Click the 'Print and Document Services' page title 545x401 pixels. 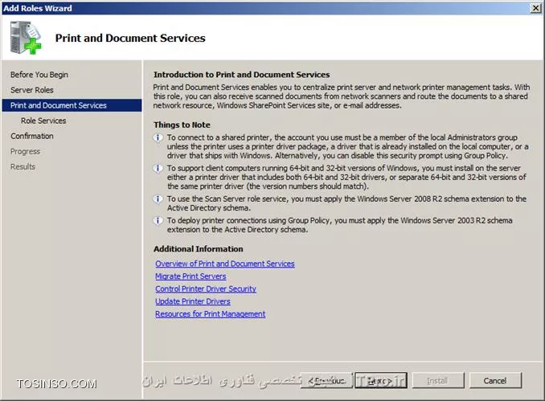click(130, 38)
